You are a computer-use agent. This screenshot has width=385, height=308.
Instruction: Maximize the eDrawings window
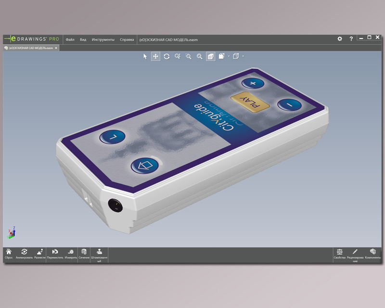pos(369,38)
